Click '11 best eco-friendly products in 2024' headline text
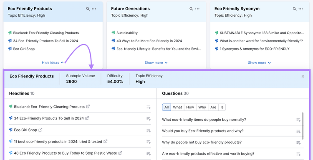 click(58, 142)
